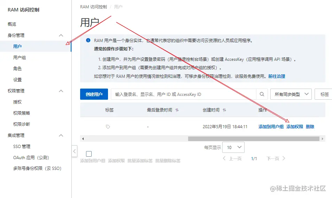This screenshot has height=198, width=332.
Task: Open 多账号身份权限（云 SSO）
Action: pos(37,168)
